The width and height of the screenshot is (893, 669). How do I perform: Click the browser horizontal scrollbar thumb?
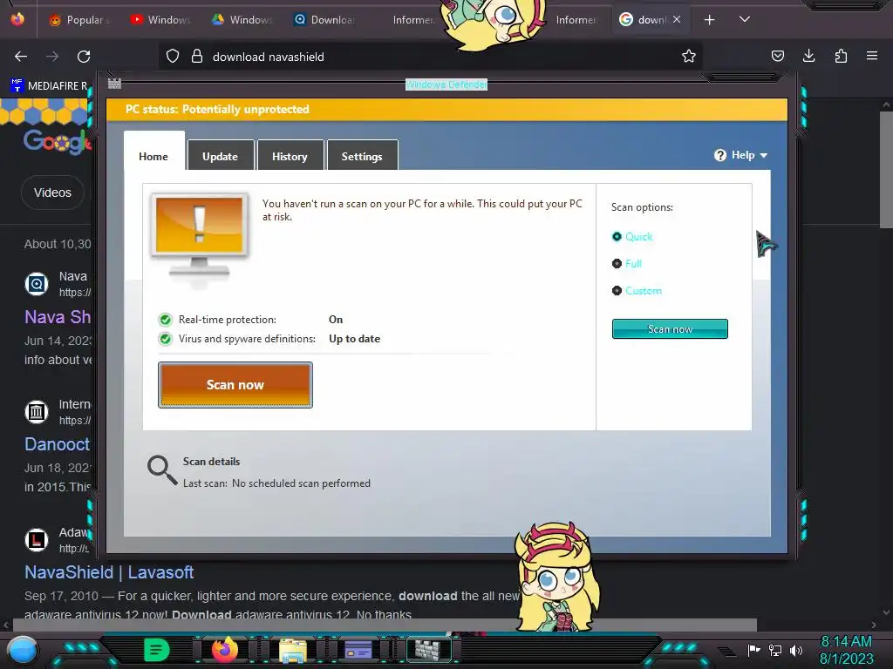tap(385, 625)
